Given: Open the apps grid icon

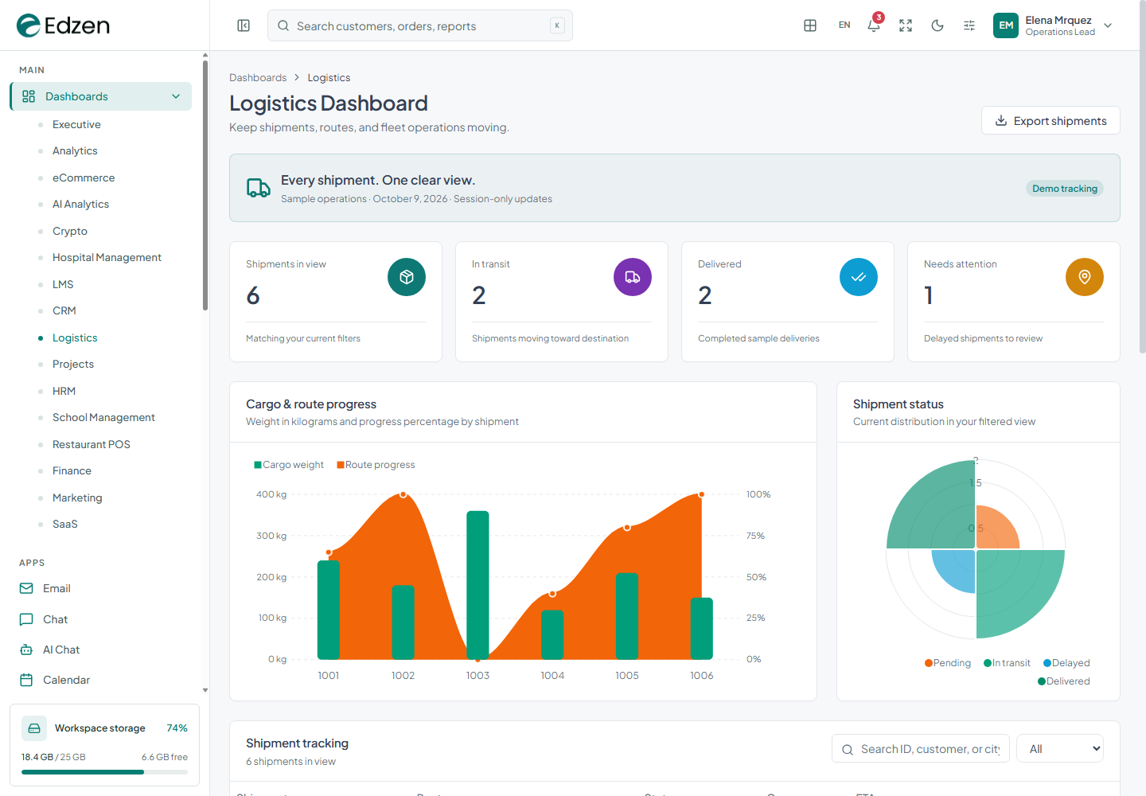Looking at the screenshot, I should point(810,25).
